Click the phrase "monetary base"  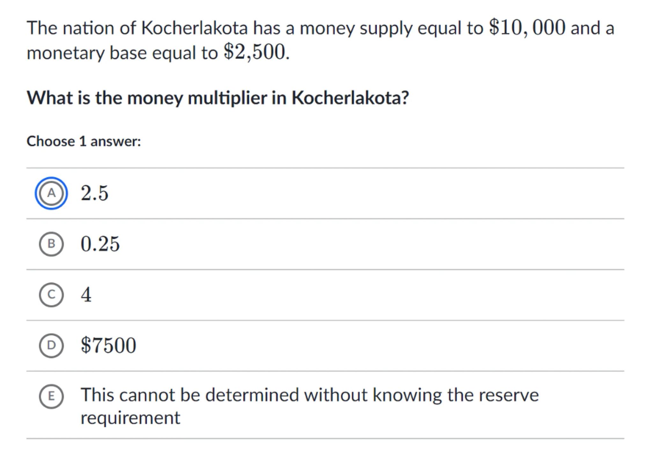[87, 53]
